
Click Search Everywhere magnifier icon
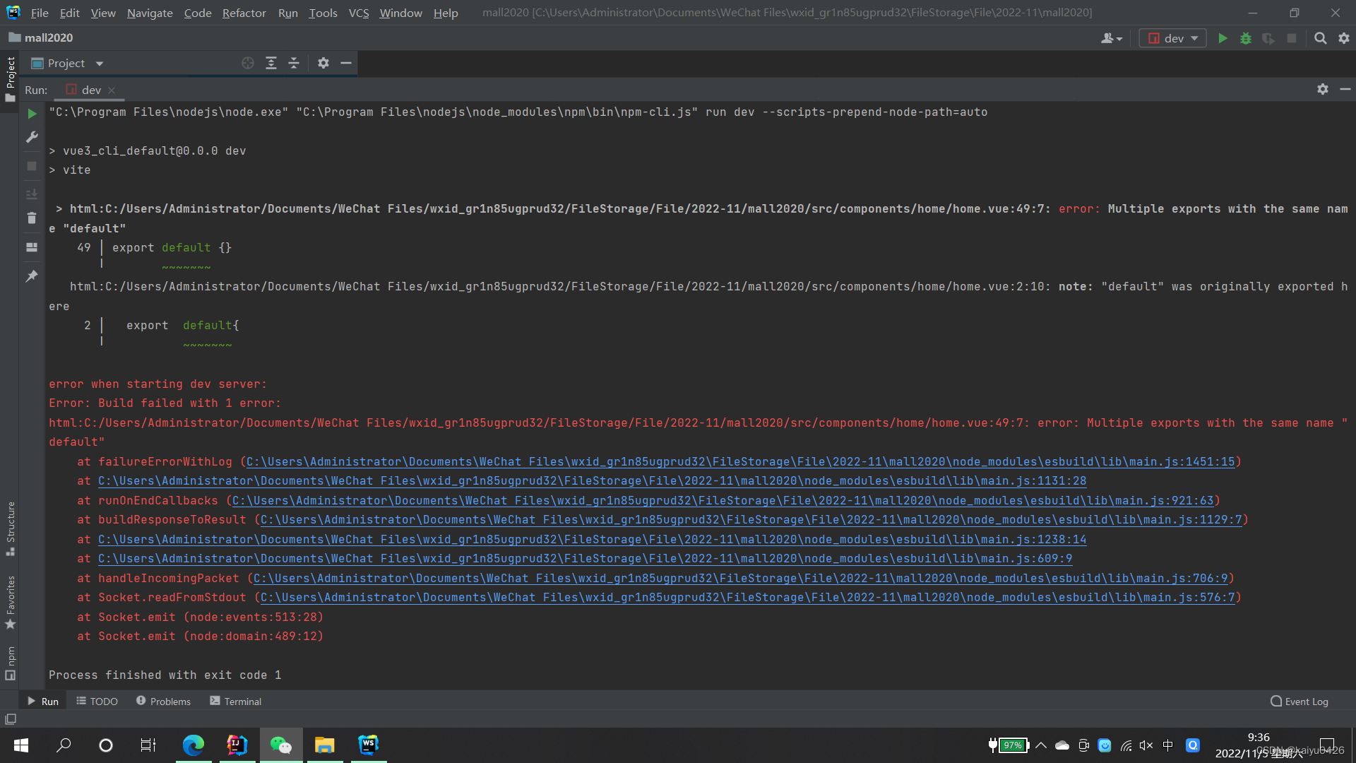click(1320, 38)
